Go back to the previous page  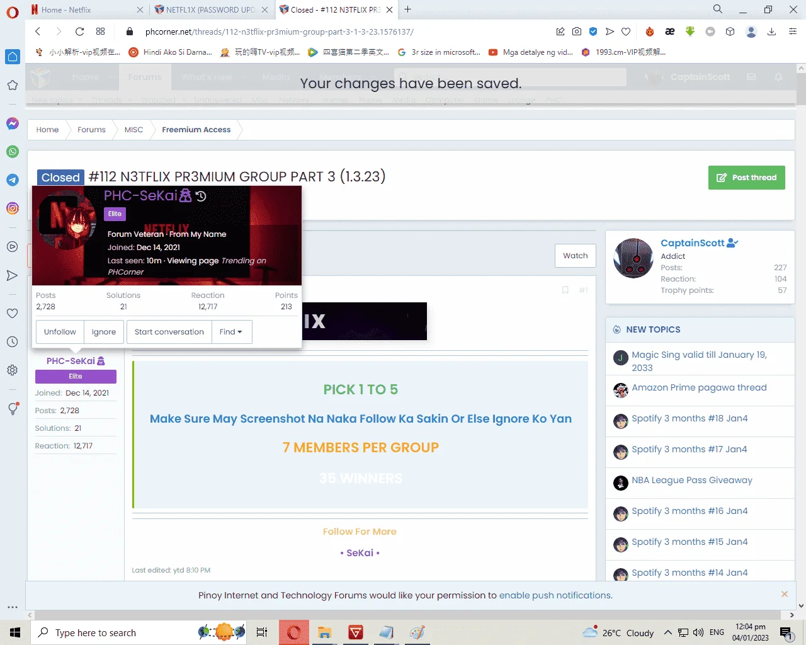click(x=38, y=31)
